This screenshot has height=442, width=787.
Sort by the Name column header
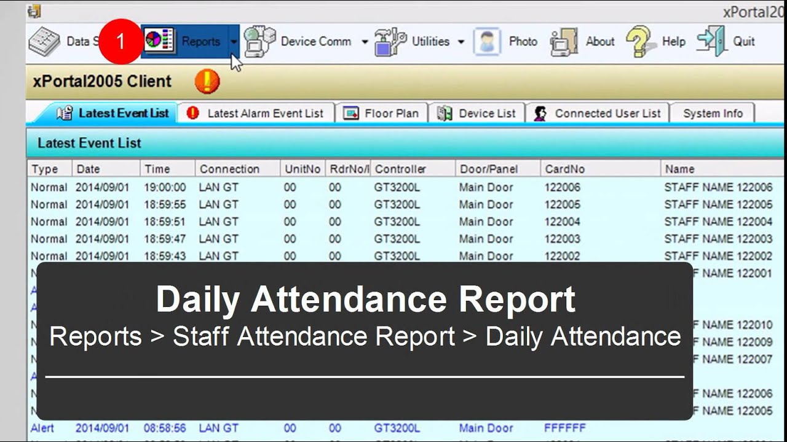(723, 169)
